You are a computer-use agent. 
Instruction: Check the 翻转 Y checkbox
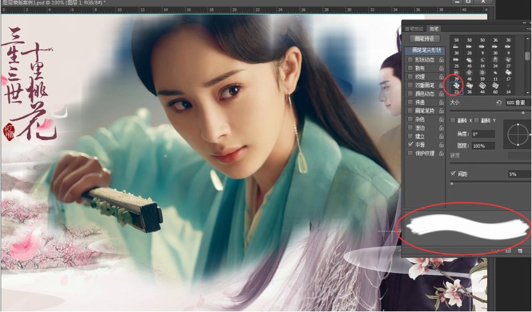476,120
